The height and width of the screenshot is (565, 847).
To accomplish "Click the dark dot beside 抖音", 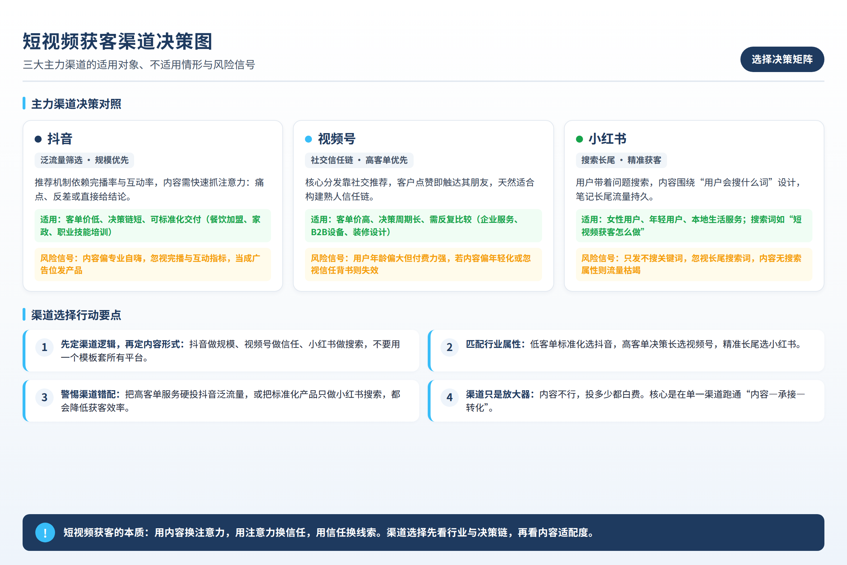I will pos(38,139).
